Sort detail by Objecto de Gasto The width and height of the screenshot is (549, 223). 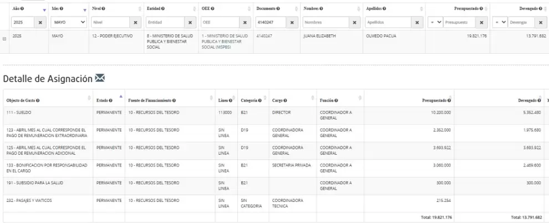click(x=89, y=98)
